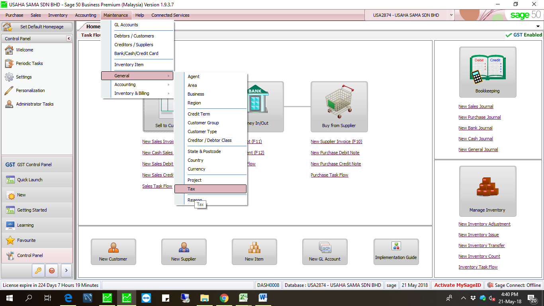Click New Inventory Adjustment link
This screenshot has height=306, width=544.
coord(484,224)
